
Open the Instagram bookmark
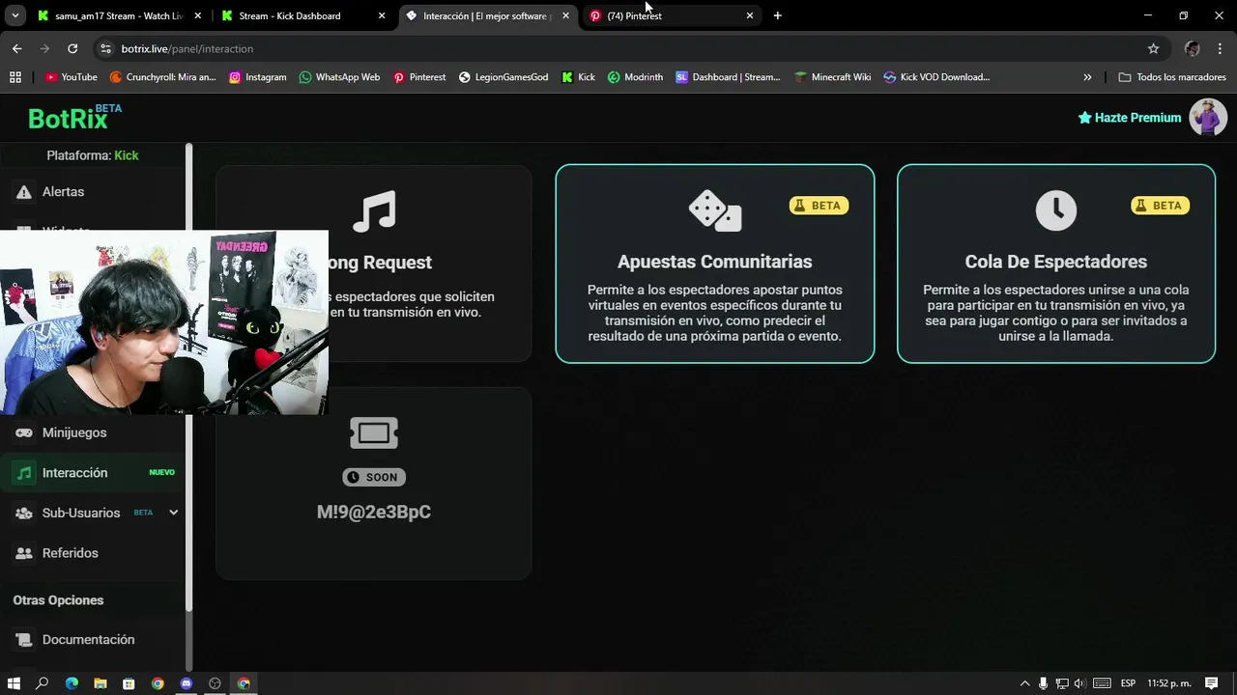click(257, 77)
